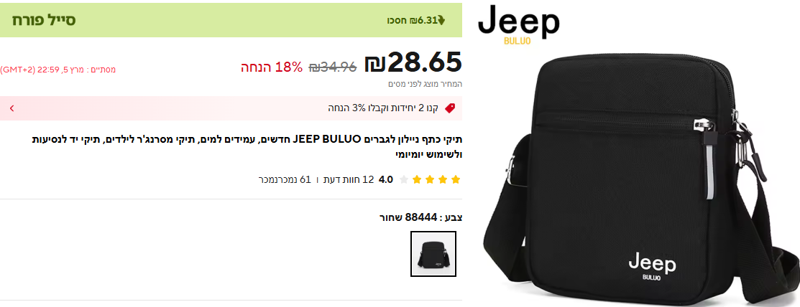The image size is (800, 307).
Task: Click the green down-arrow savings icon
Action: [441, 20]
